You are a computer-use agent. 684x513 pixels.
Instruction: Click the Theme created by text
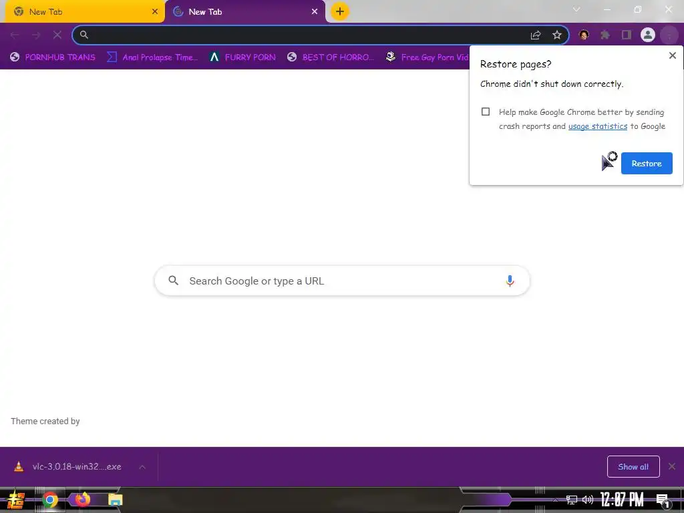(45, 421)
